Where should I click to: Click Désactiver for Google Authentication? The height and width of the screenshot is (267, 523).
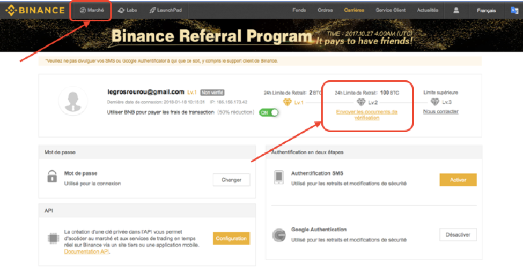point(458,235)
